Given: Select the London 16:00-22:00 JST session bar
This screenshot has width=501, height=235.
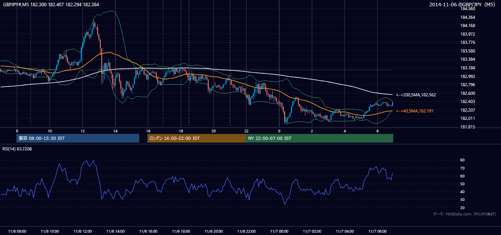Looking at the screenshot, I should coord(196,138).
